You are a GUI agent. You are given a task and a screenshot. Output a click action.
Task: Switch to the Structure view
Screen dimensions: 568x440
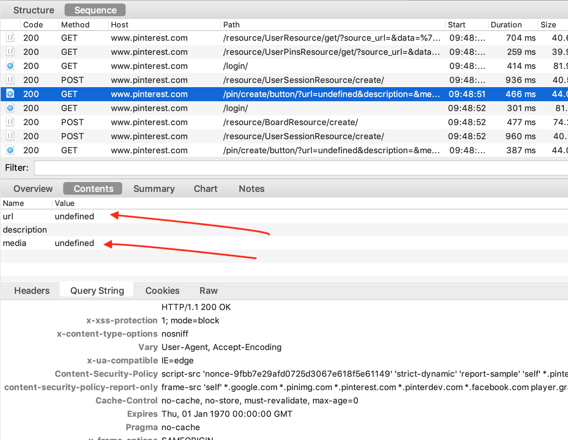click(x=34, y=10)
